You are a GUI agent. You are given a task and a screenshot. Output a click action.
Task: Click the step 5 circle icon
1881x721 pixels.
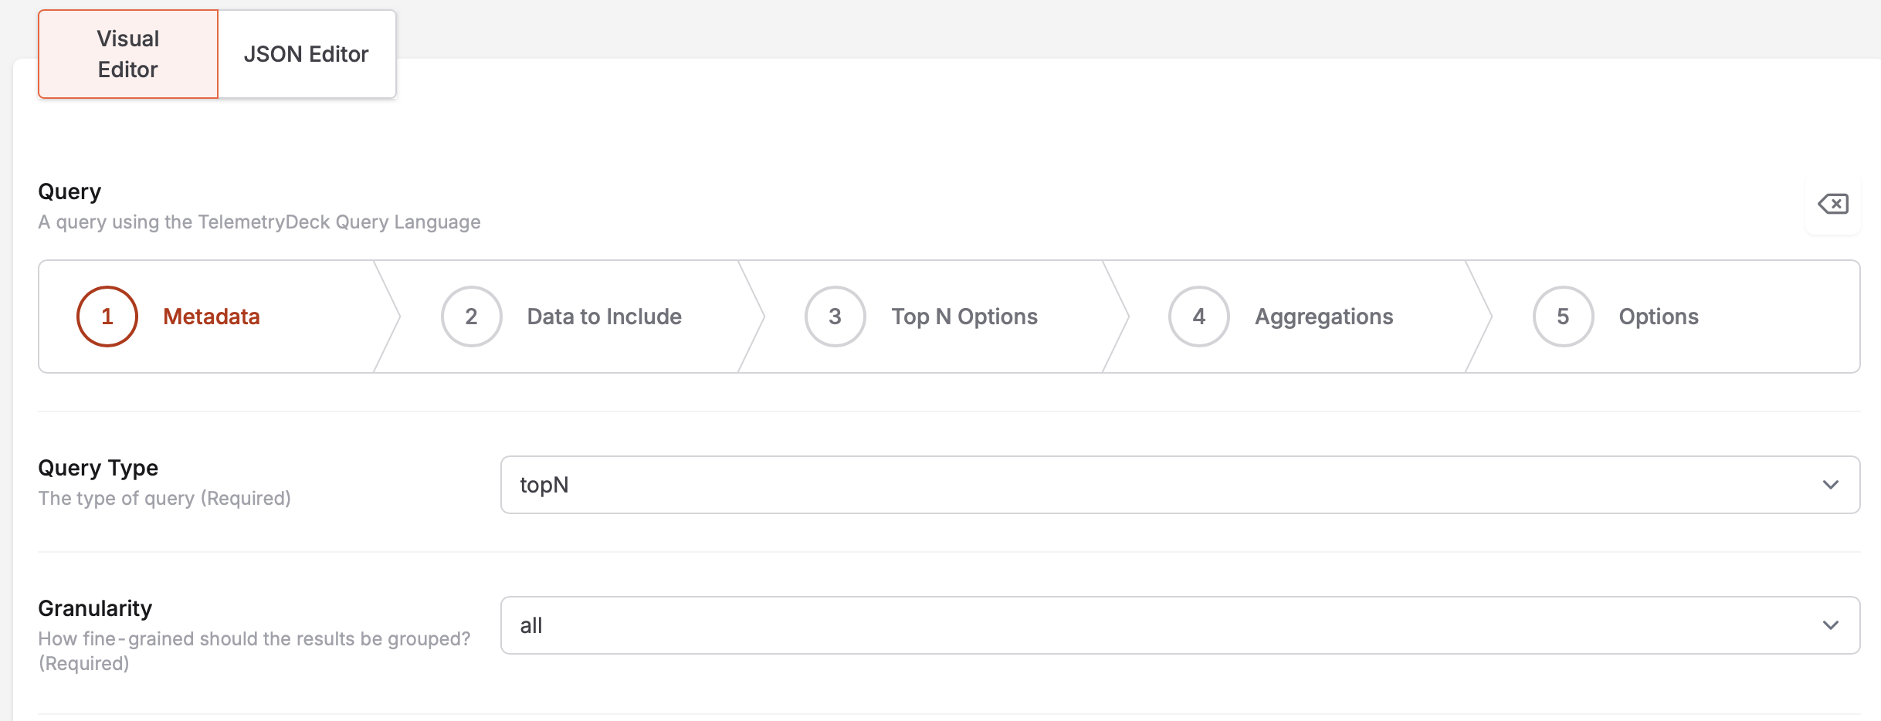tap(1563, 316)
